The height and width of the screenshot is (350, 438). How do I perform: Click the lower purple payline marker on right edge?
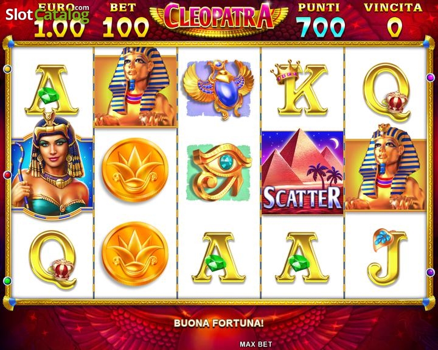tap(431, 272)
